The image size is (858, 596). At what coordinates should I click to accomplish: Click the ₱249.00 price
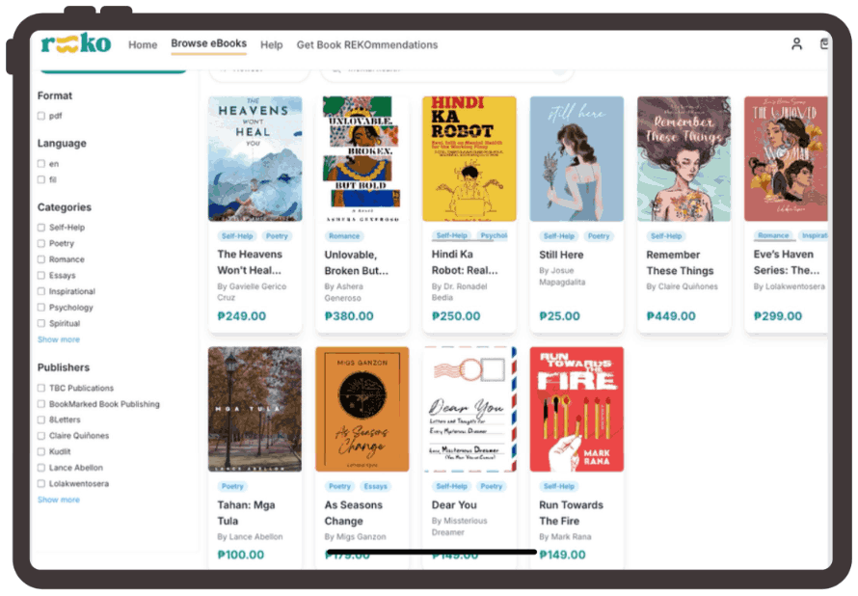tap(241, 315)
